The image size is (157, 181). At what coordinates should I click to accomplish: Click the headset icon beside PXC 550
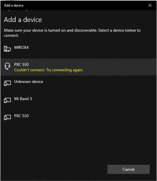pyautogui.click(x=7, y=66)
